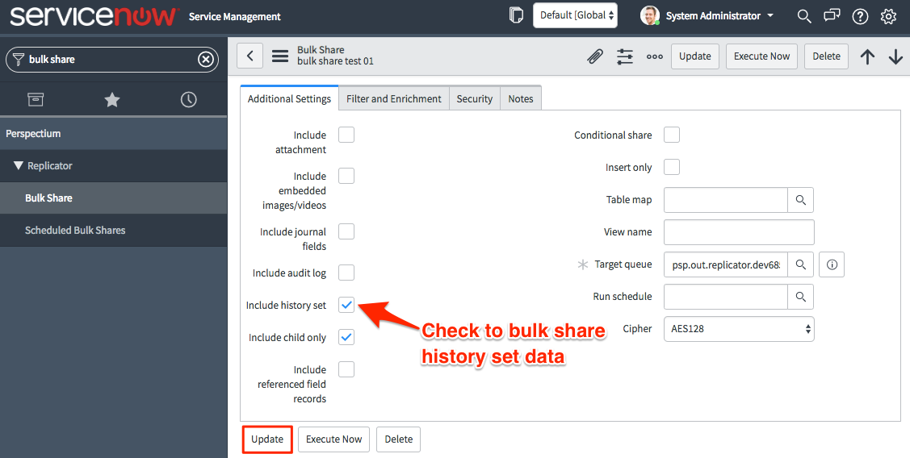Collapse the Perspectium application menu
Viewport: 910px width, 458px height.
(33, 133)
